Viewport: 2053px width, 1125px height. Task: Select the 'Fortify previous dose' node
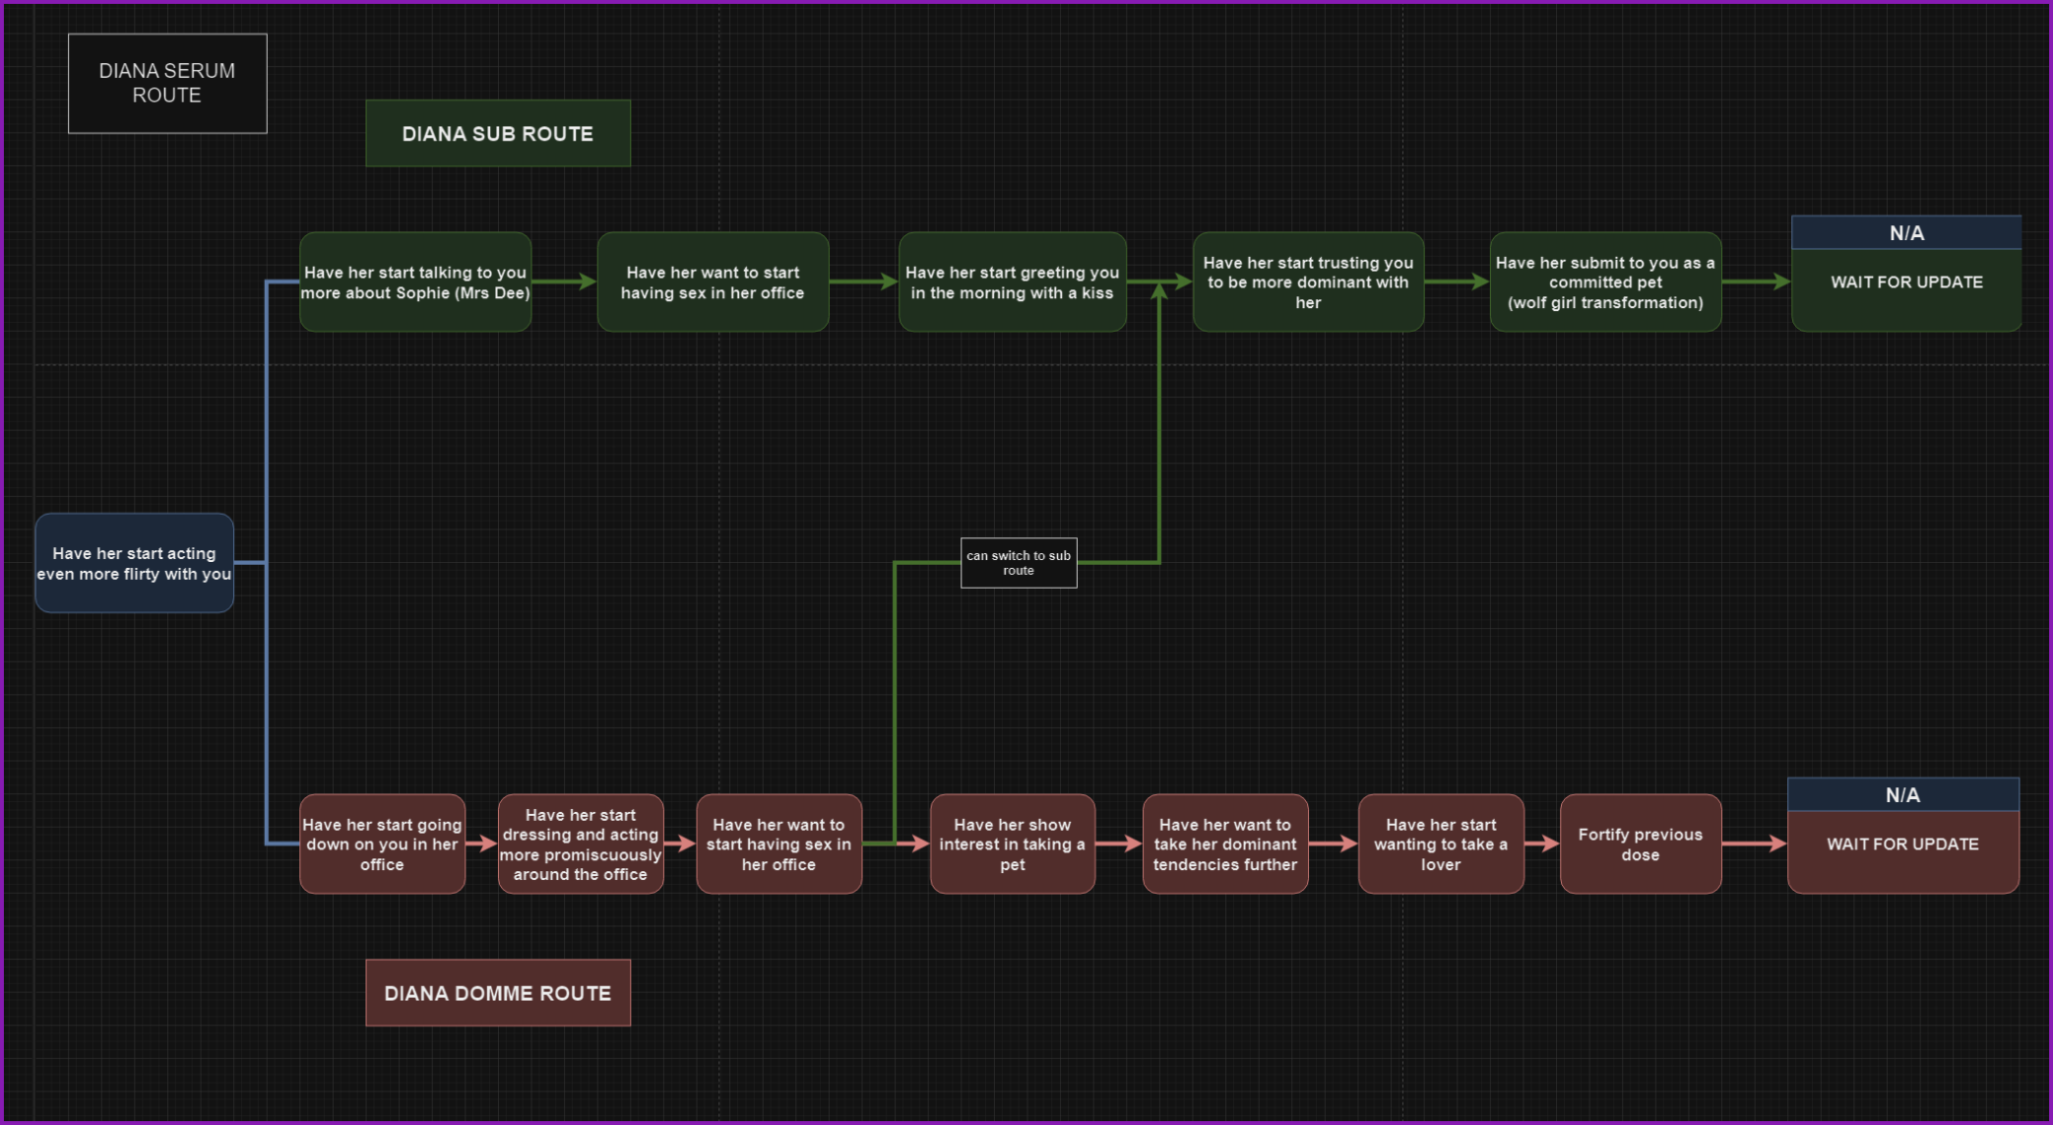(x=1640, y=844)
